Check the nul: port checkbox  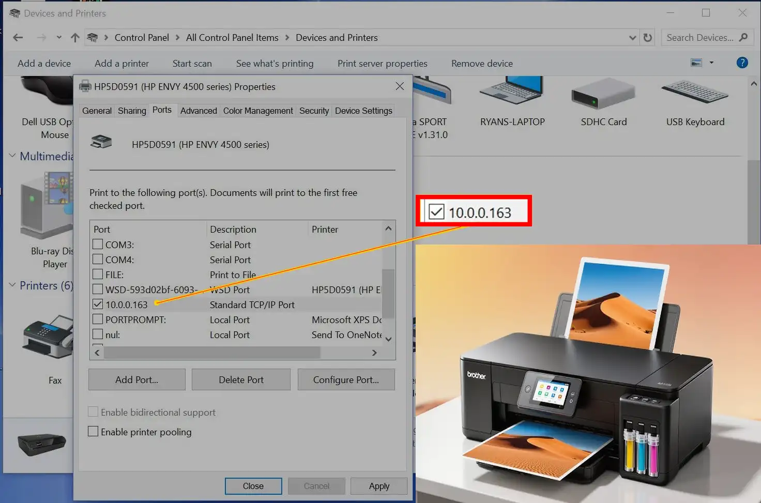98,334
